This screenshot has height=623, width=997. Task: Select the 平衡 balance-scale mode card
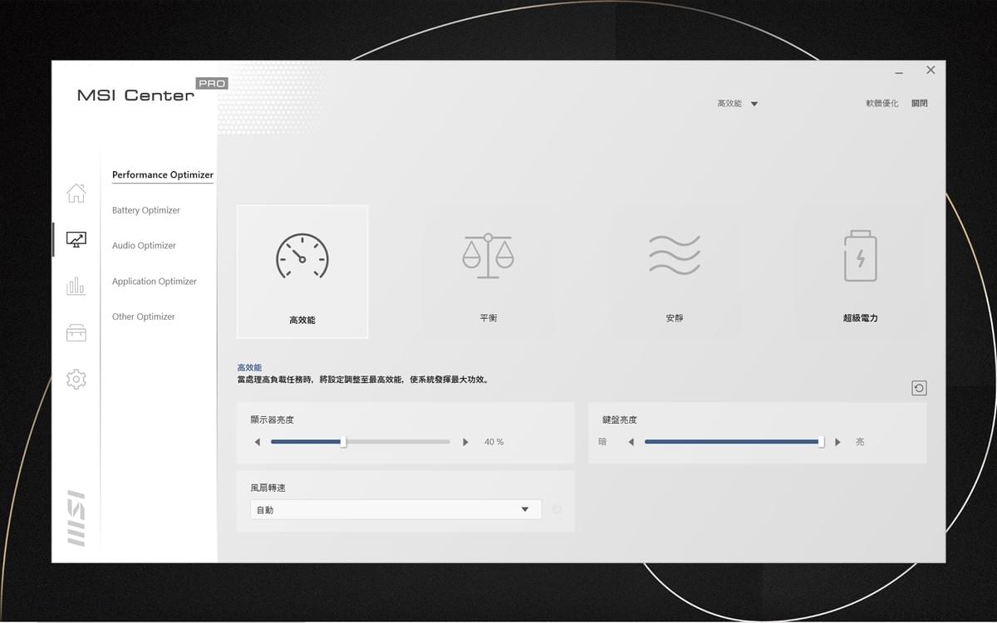click(489, 272)
